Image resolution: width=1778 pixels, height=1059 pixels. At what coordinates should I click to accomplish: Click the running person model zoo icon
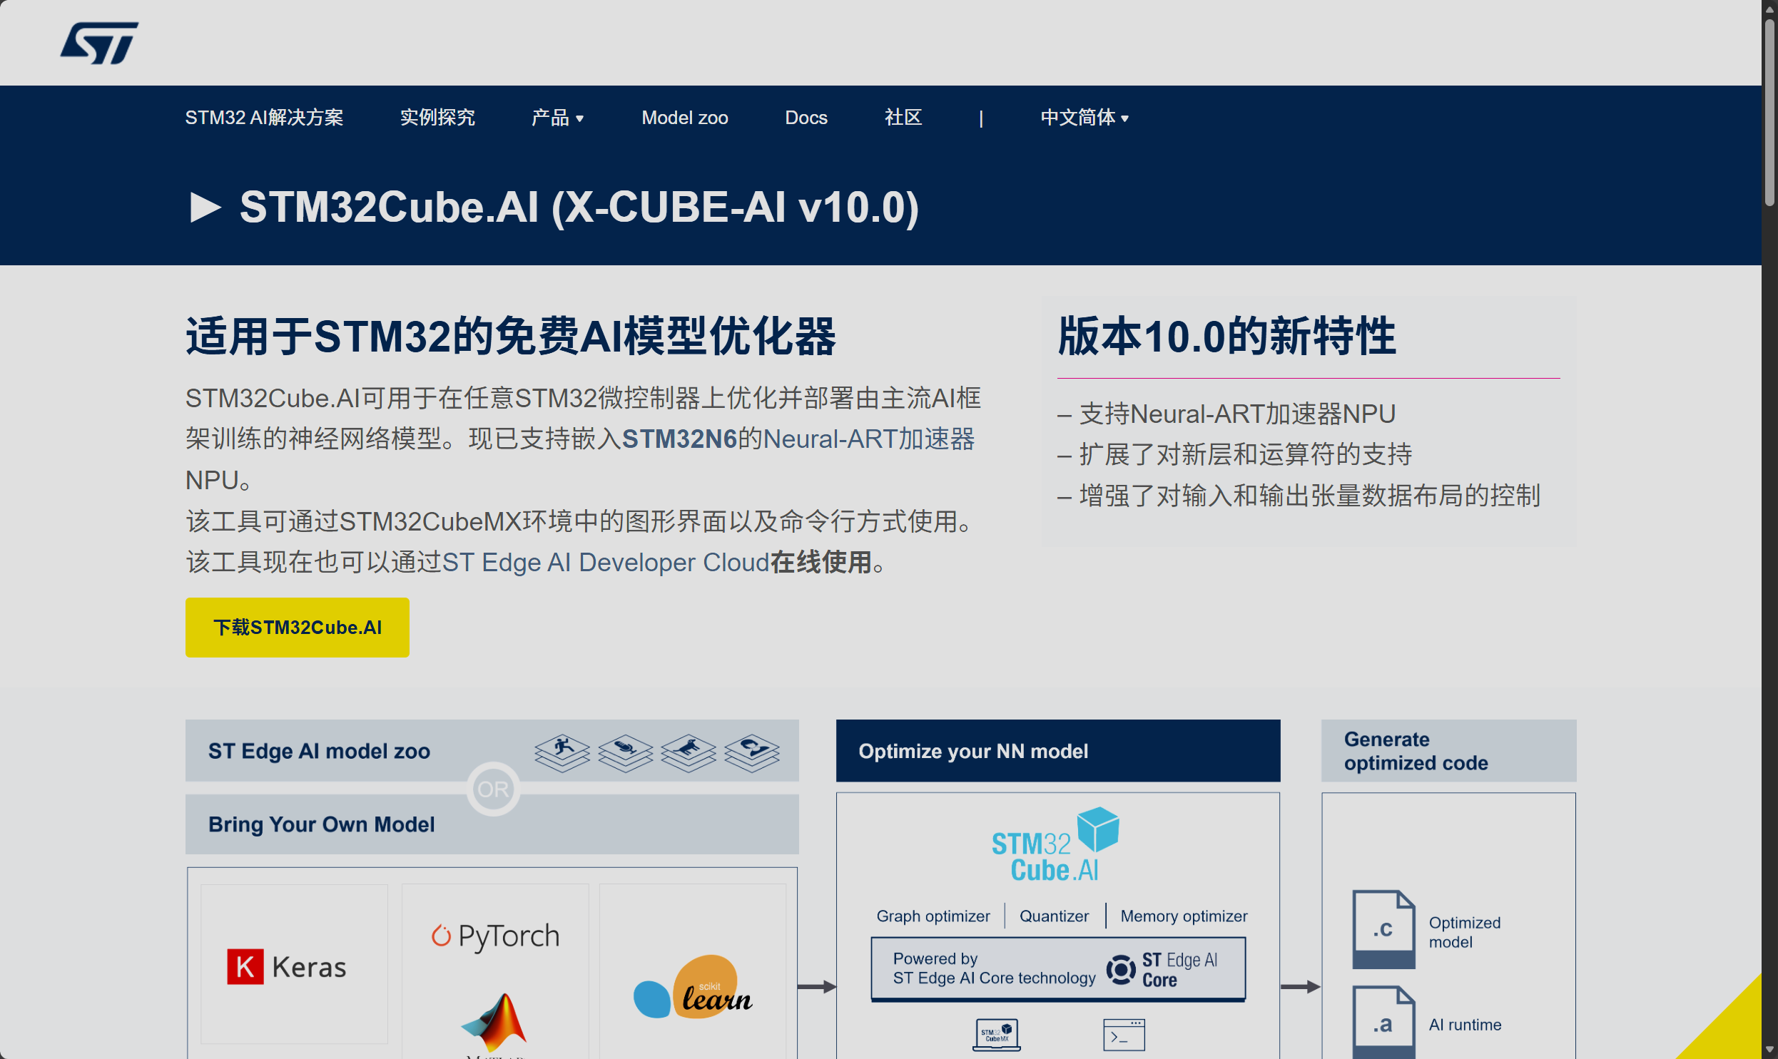[x=562, y=752]
